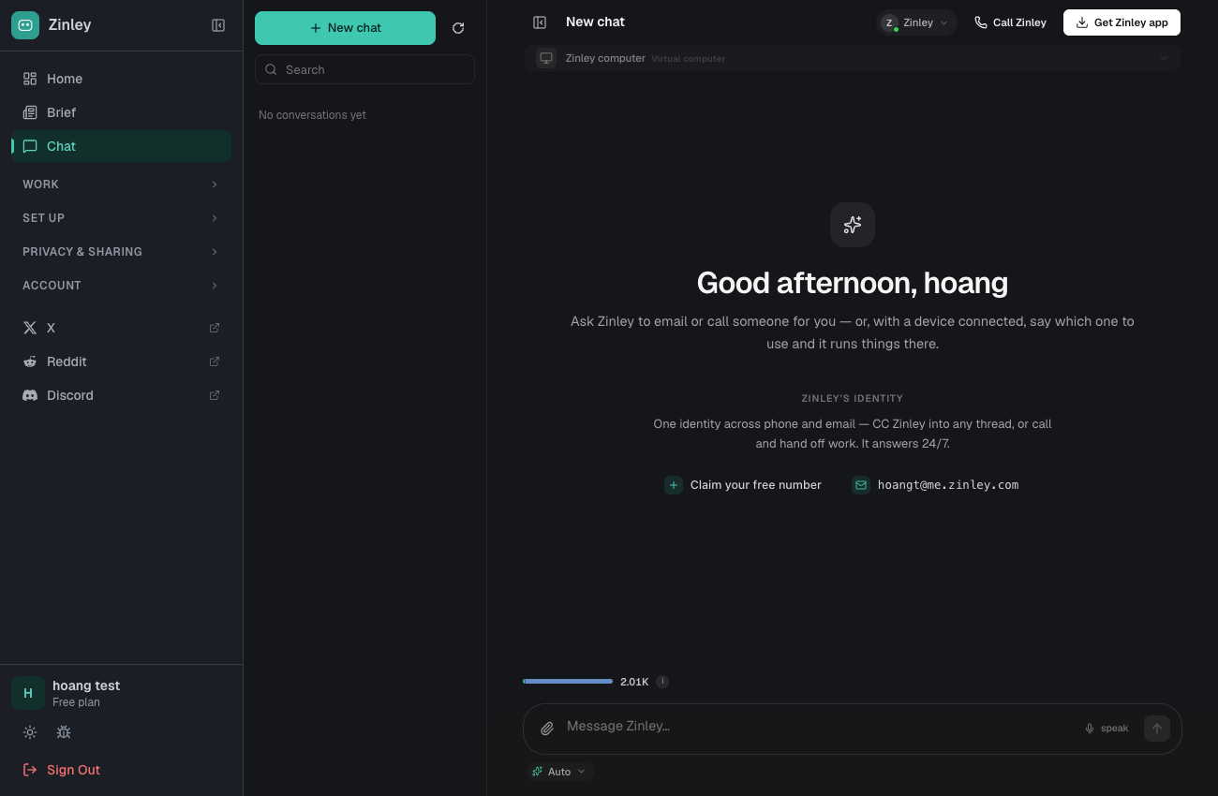
Task: Open external link icon beside X
Action: click(215, 328)
